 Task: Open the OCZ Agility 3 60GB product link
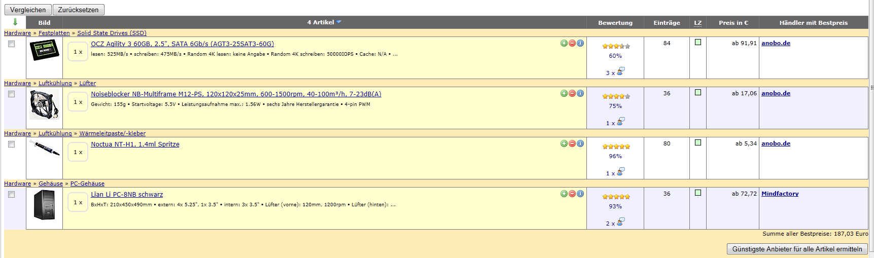pyautogui.click(x=182, y=44)
